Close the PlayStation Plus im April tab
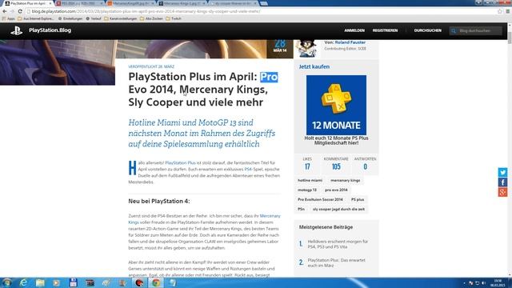The width and height of the screenshot is (512, 288). point(50,3)
